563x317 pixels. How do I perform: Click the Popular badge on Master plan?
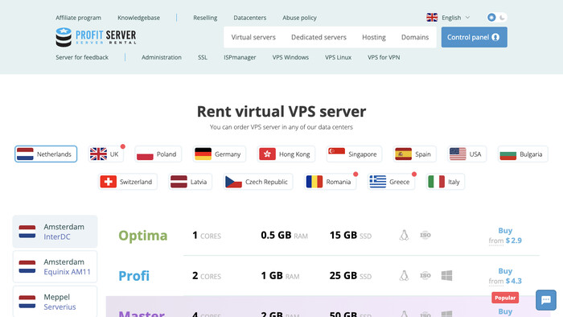(505, 298)
